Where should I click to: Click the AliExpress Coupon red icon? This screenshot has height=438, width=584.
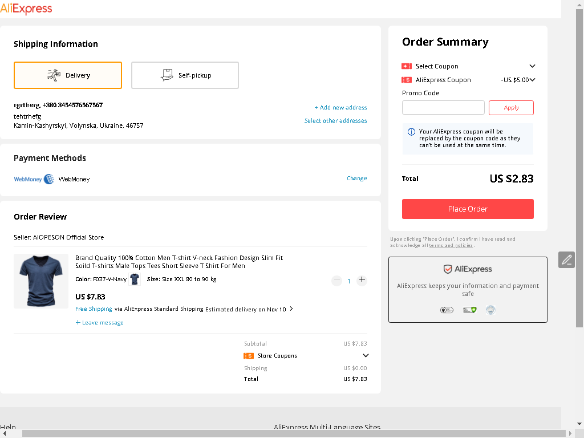click(406, 80)
